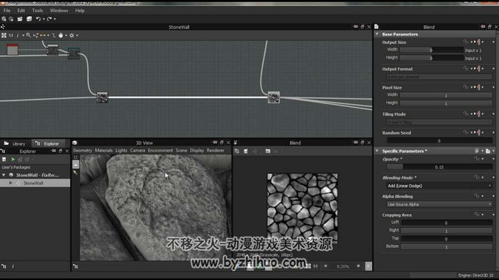Screen dimensions: 499x280
Task: Open the Renderer menu in 3D View
Action: click(216, 151)
